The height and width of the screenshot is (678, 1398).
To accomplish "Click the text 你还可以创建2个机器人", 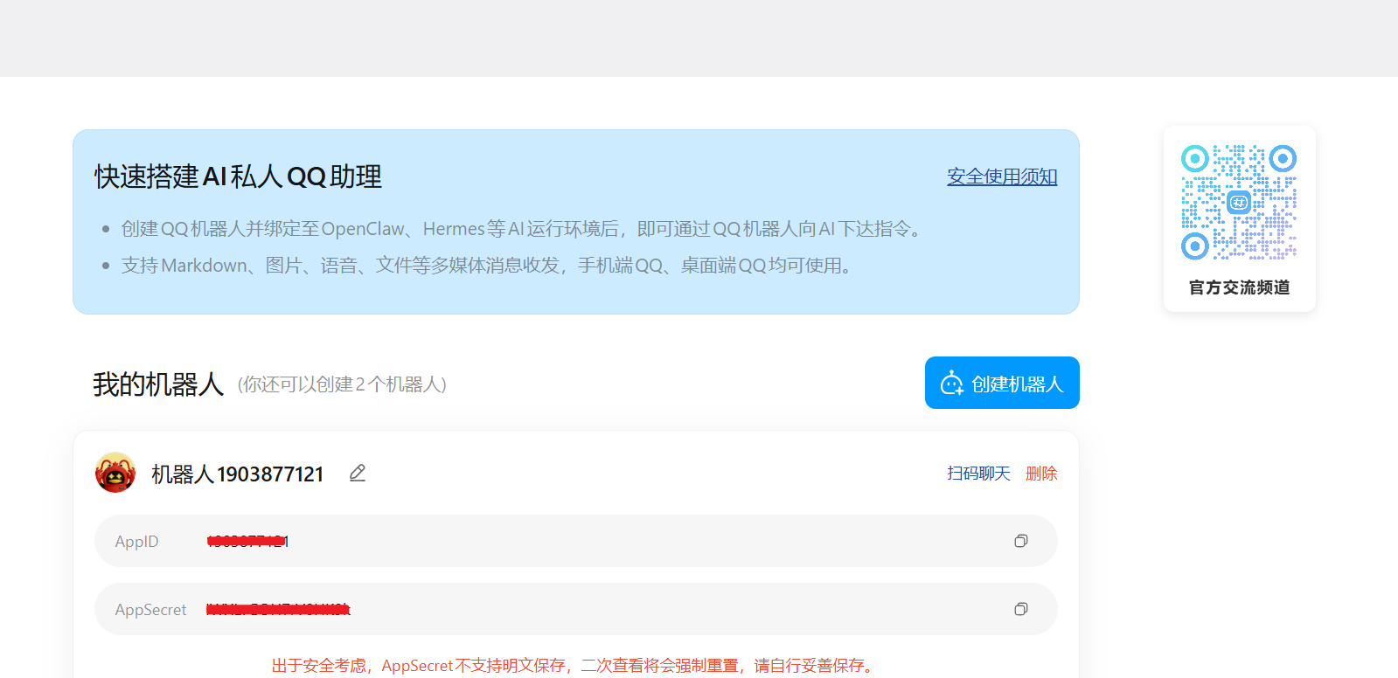I will 342,384.
